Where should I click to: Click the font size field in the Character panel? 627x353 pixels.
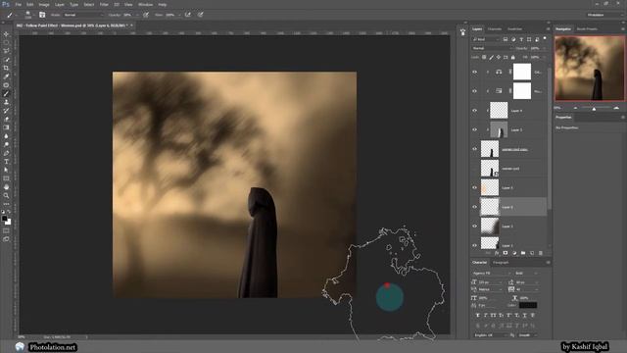coord(490,281)
